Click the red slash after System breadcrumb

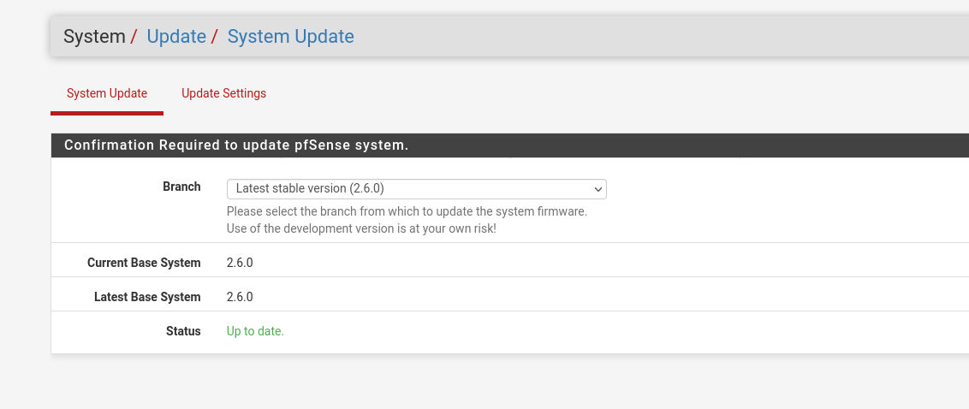coord(134,37)
